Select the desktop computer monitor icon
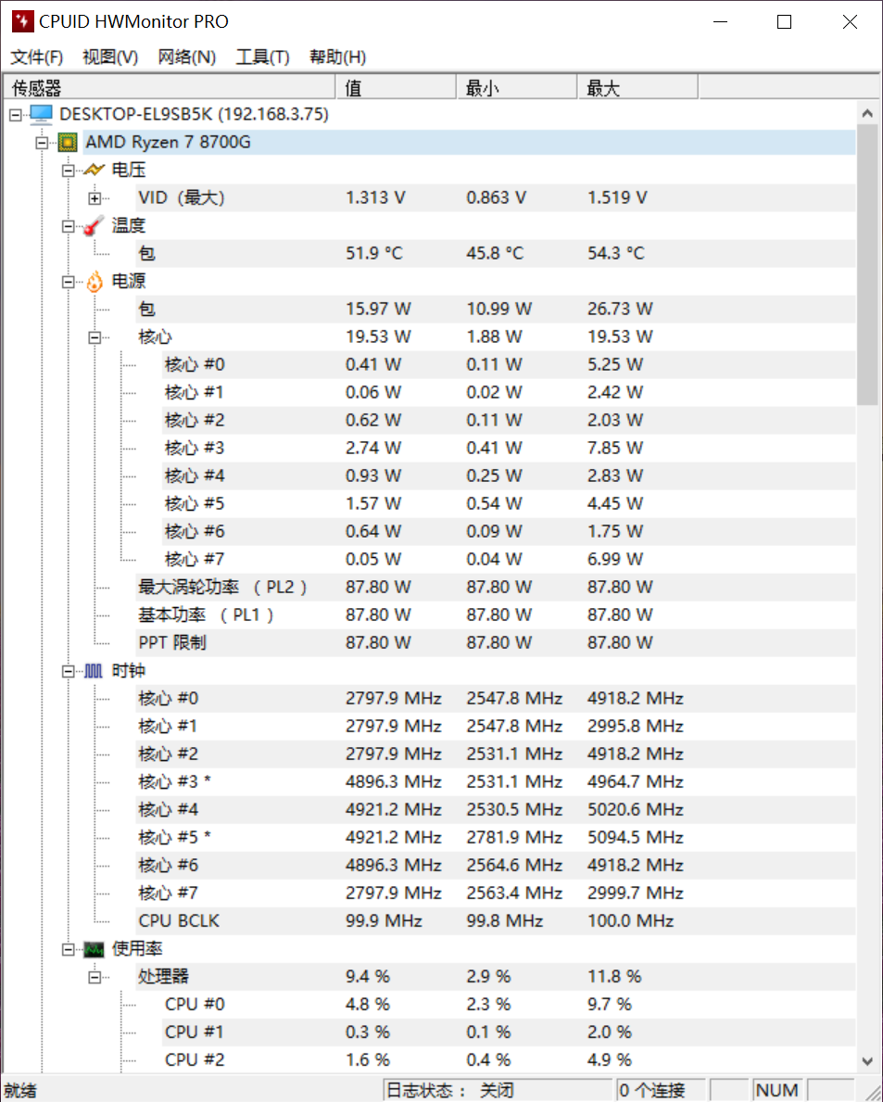Viewport: 883px width, 1102px height. 42,115
